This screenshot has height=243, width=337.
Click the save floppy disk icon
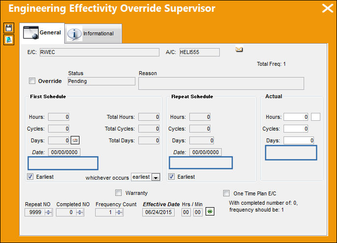pos(9,28)
